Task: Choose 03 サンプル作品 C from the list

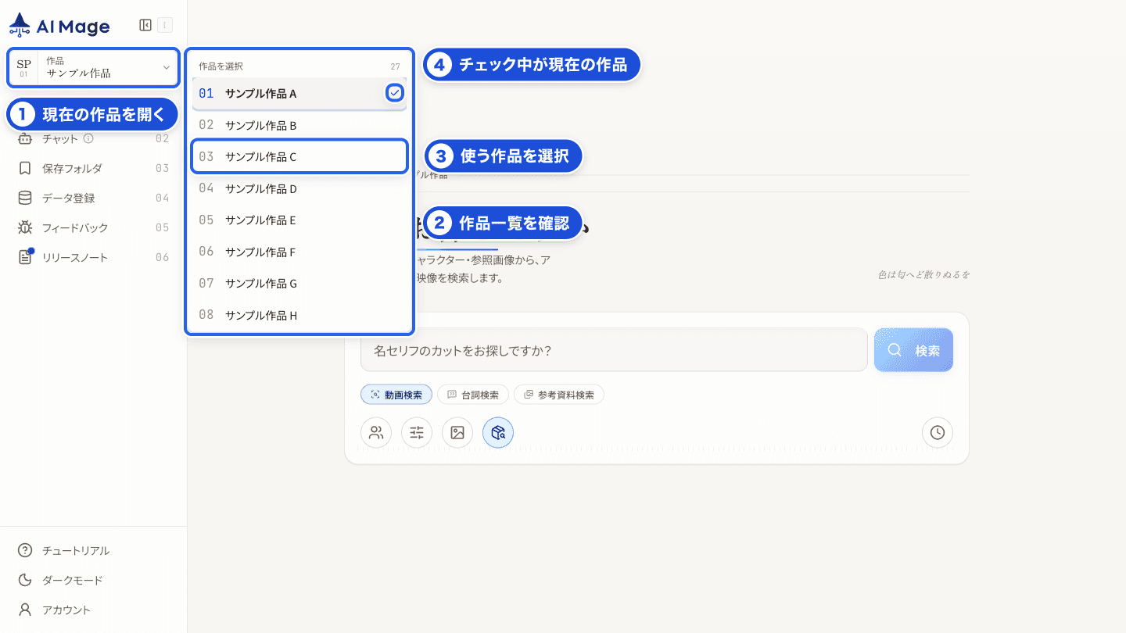Action: tap(299, 156)
